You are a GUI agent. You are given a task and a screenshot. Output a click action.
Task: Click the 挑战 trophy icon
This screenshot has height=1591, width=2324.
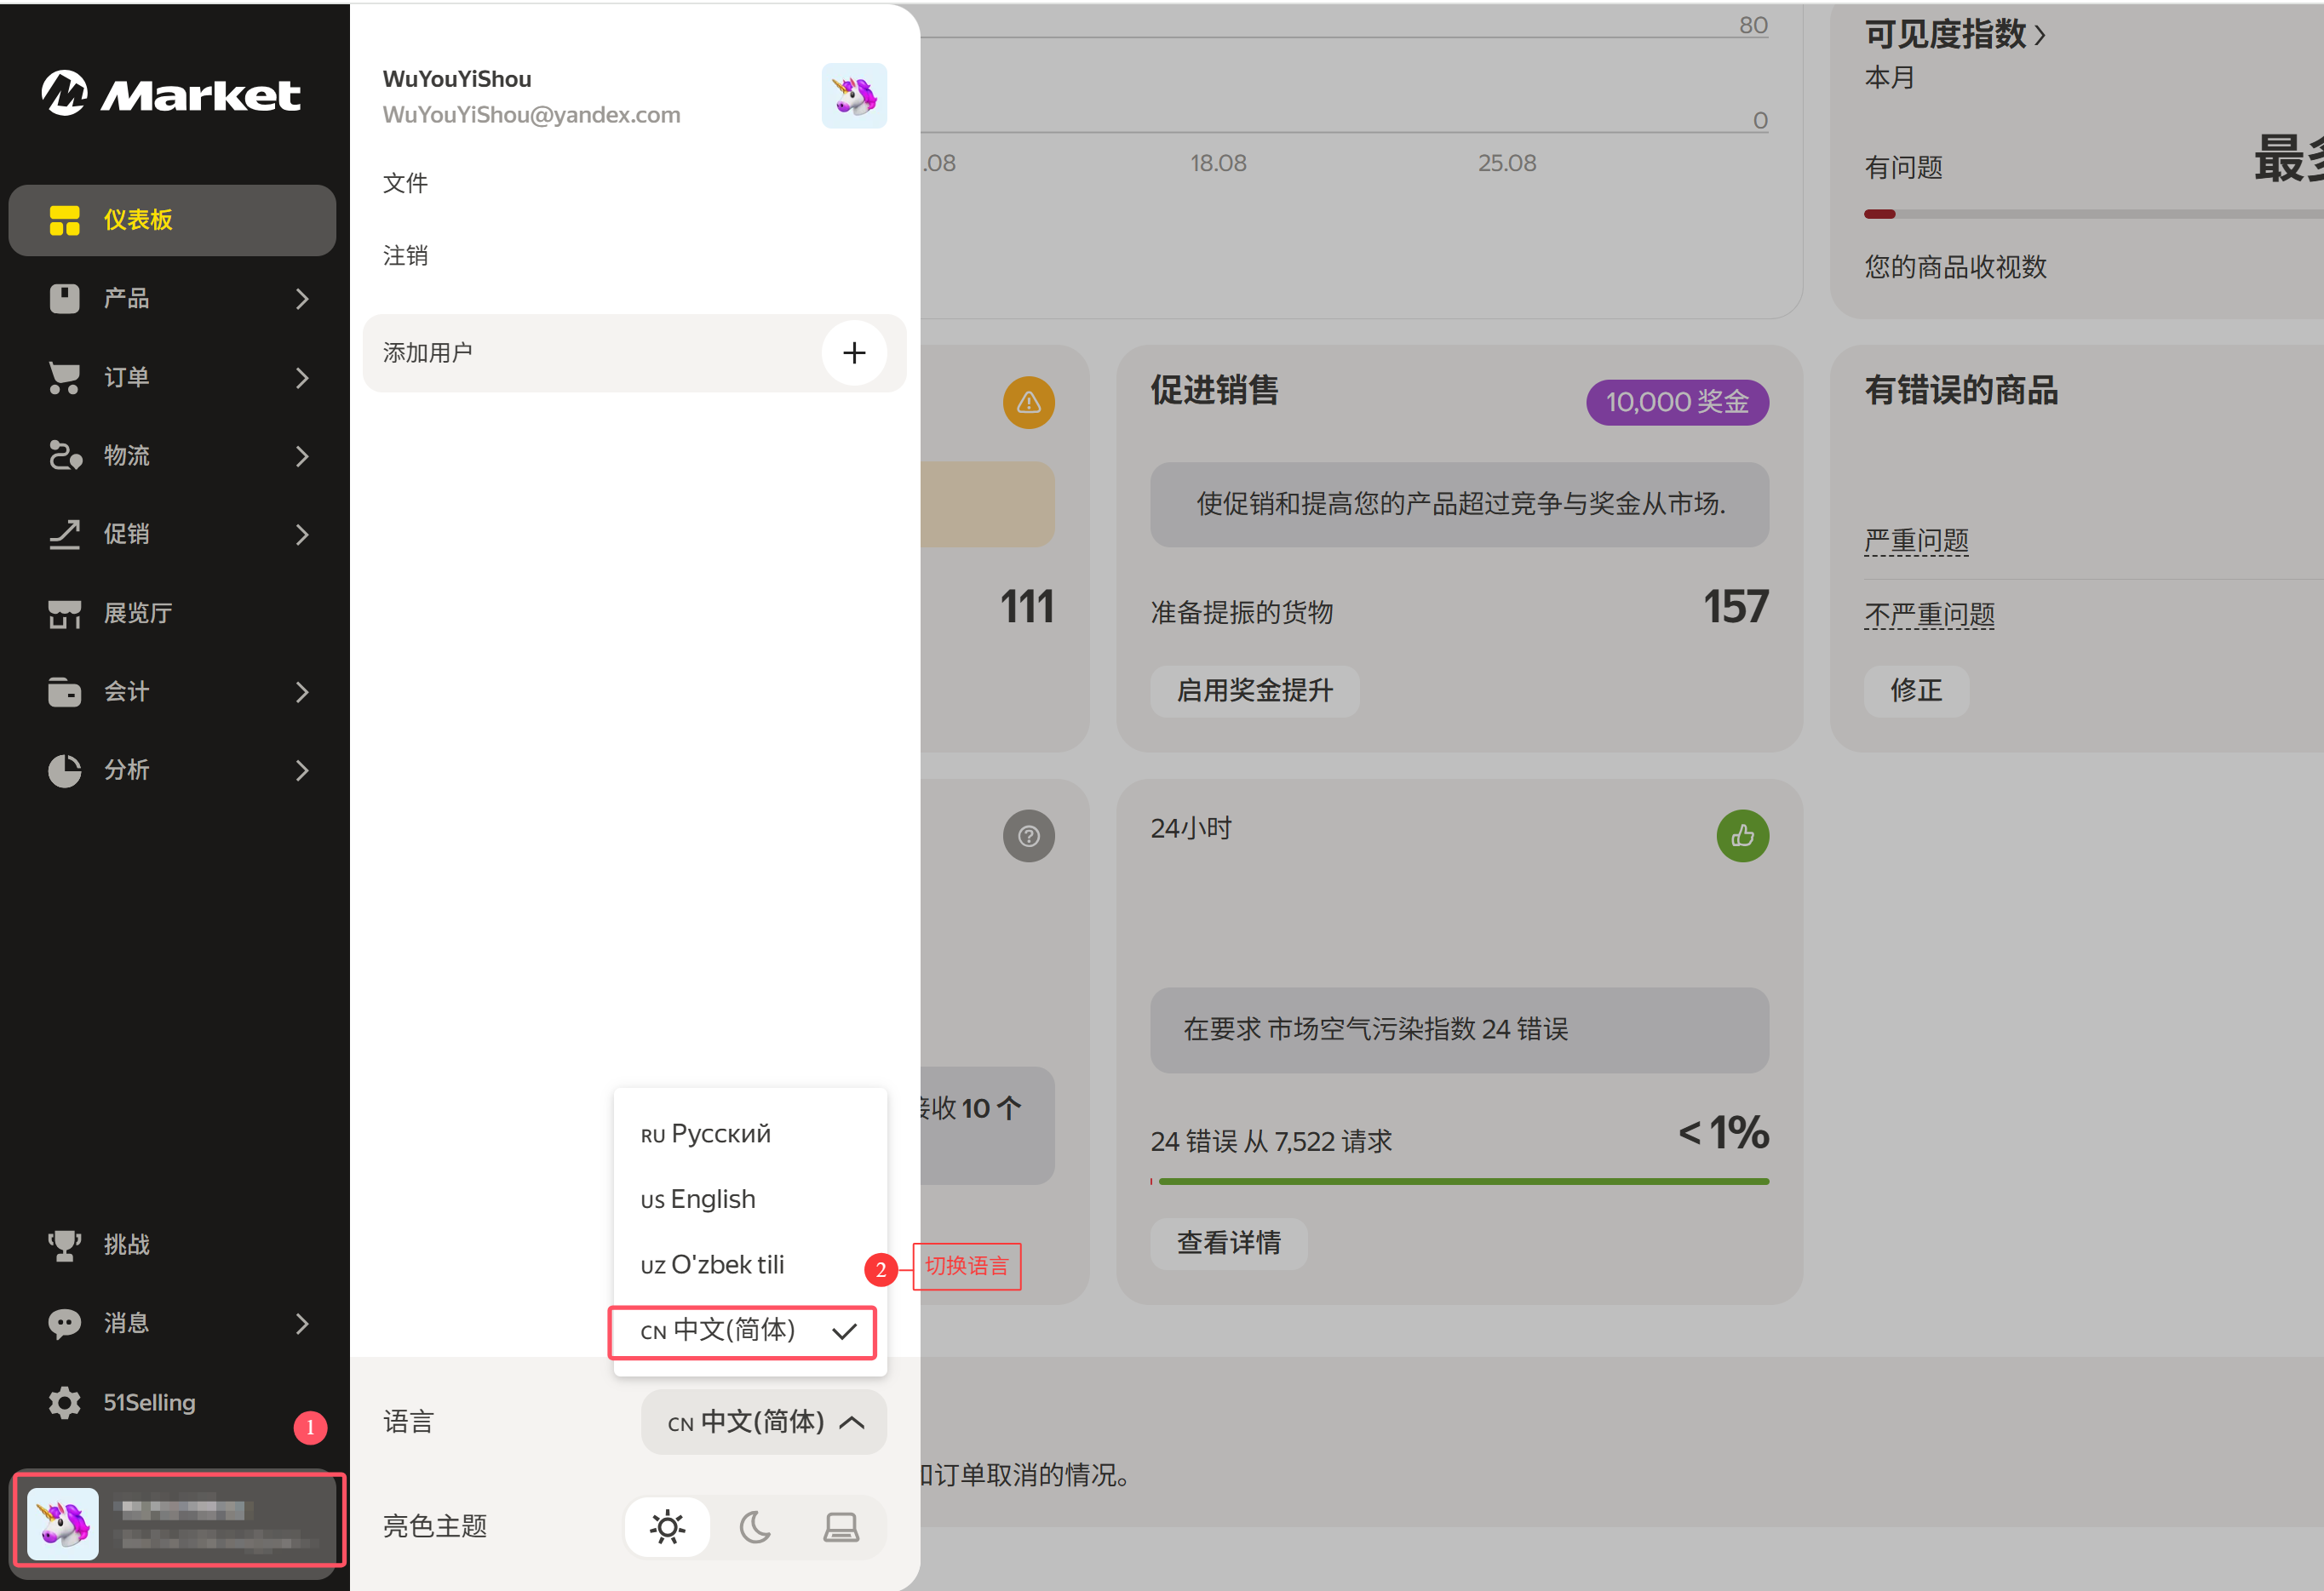click(x=65, y=1245)
